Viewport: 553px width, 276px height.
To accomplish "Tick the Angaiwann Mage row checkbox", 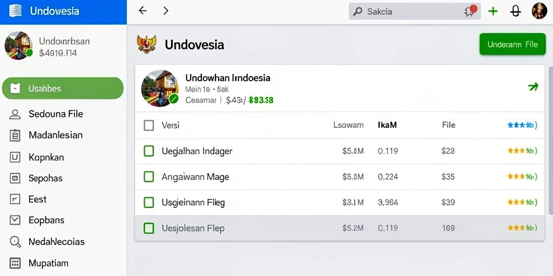I will pyautogui.click(x=149, y=177).
